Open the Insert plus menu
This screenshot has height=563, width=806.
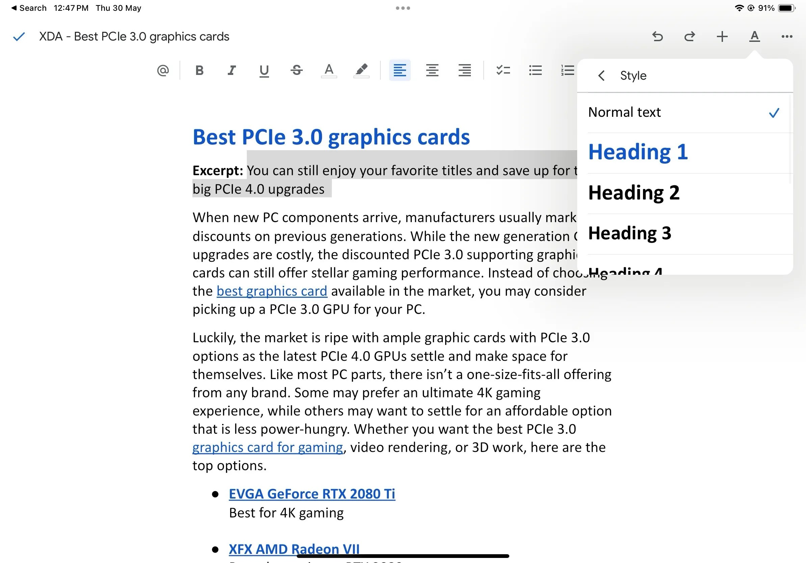[722, 36]
